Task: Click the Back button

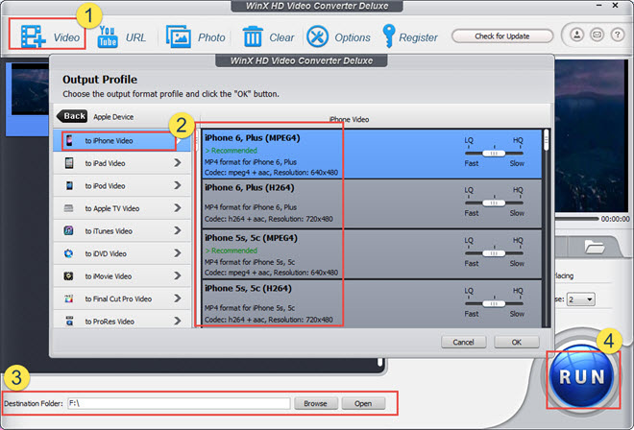Action: 72,116
